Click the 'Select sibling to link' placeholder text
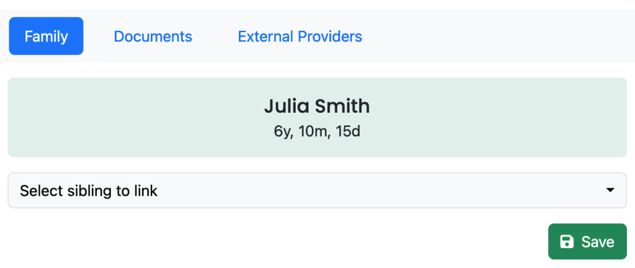 (89, 191)
